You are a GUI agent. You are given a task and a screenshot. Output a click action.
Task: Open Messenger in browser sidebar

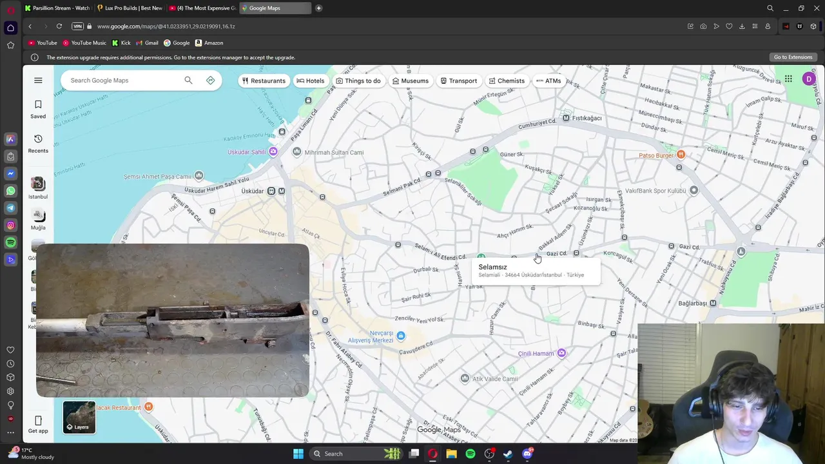click(10, 173)
